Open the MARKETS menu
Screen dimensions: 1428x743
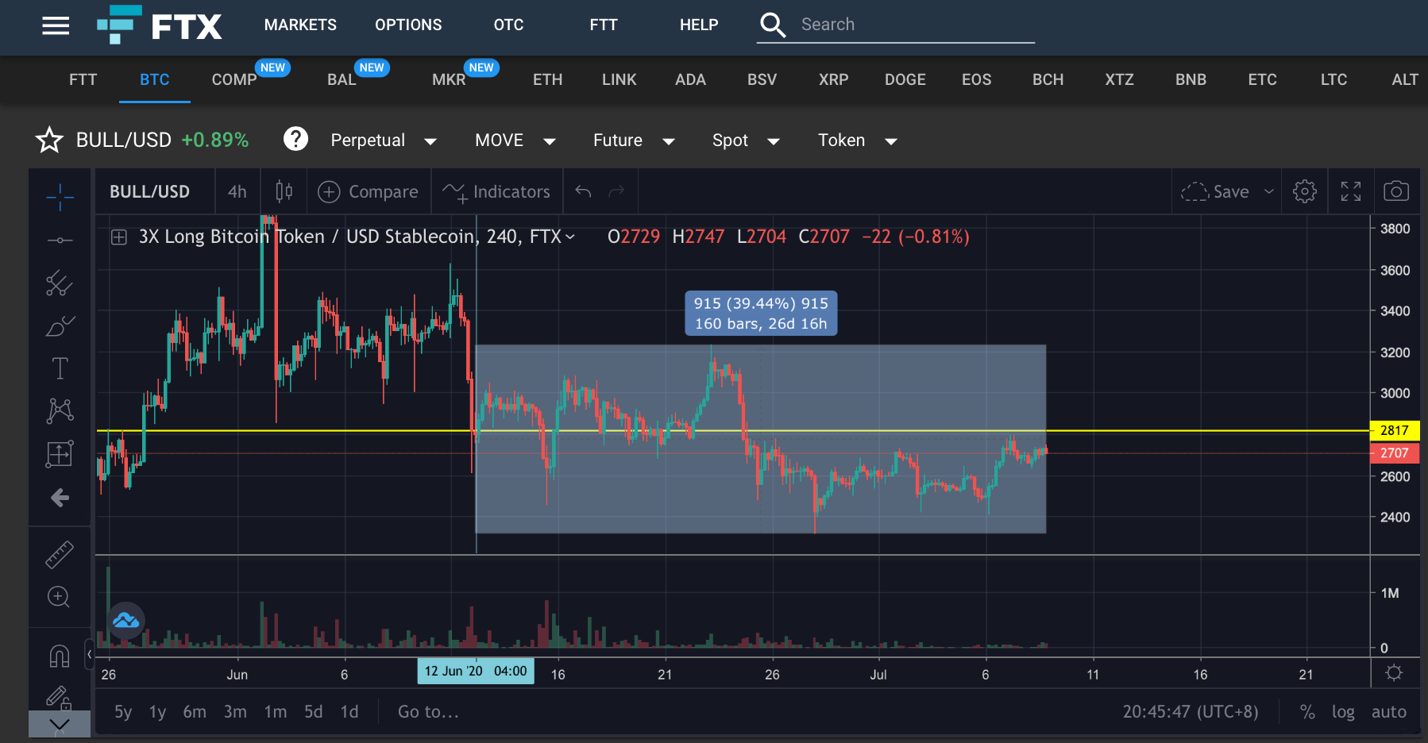pyautogui.click(x=300, y=25)
